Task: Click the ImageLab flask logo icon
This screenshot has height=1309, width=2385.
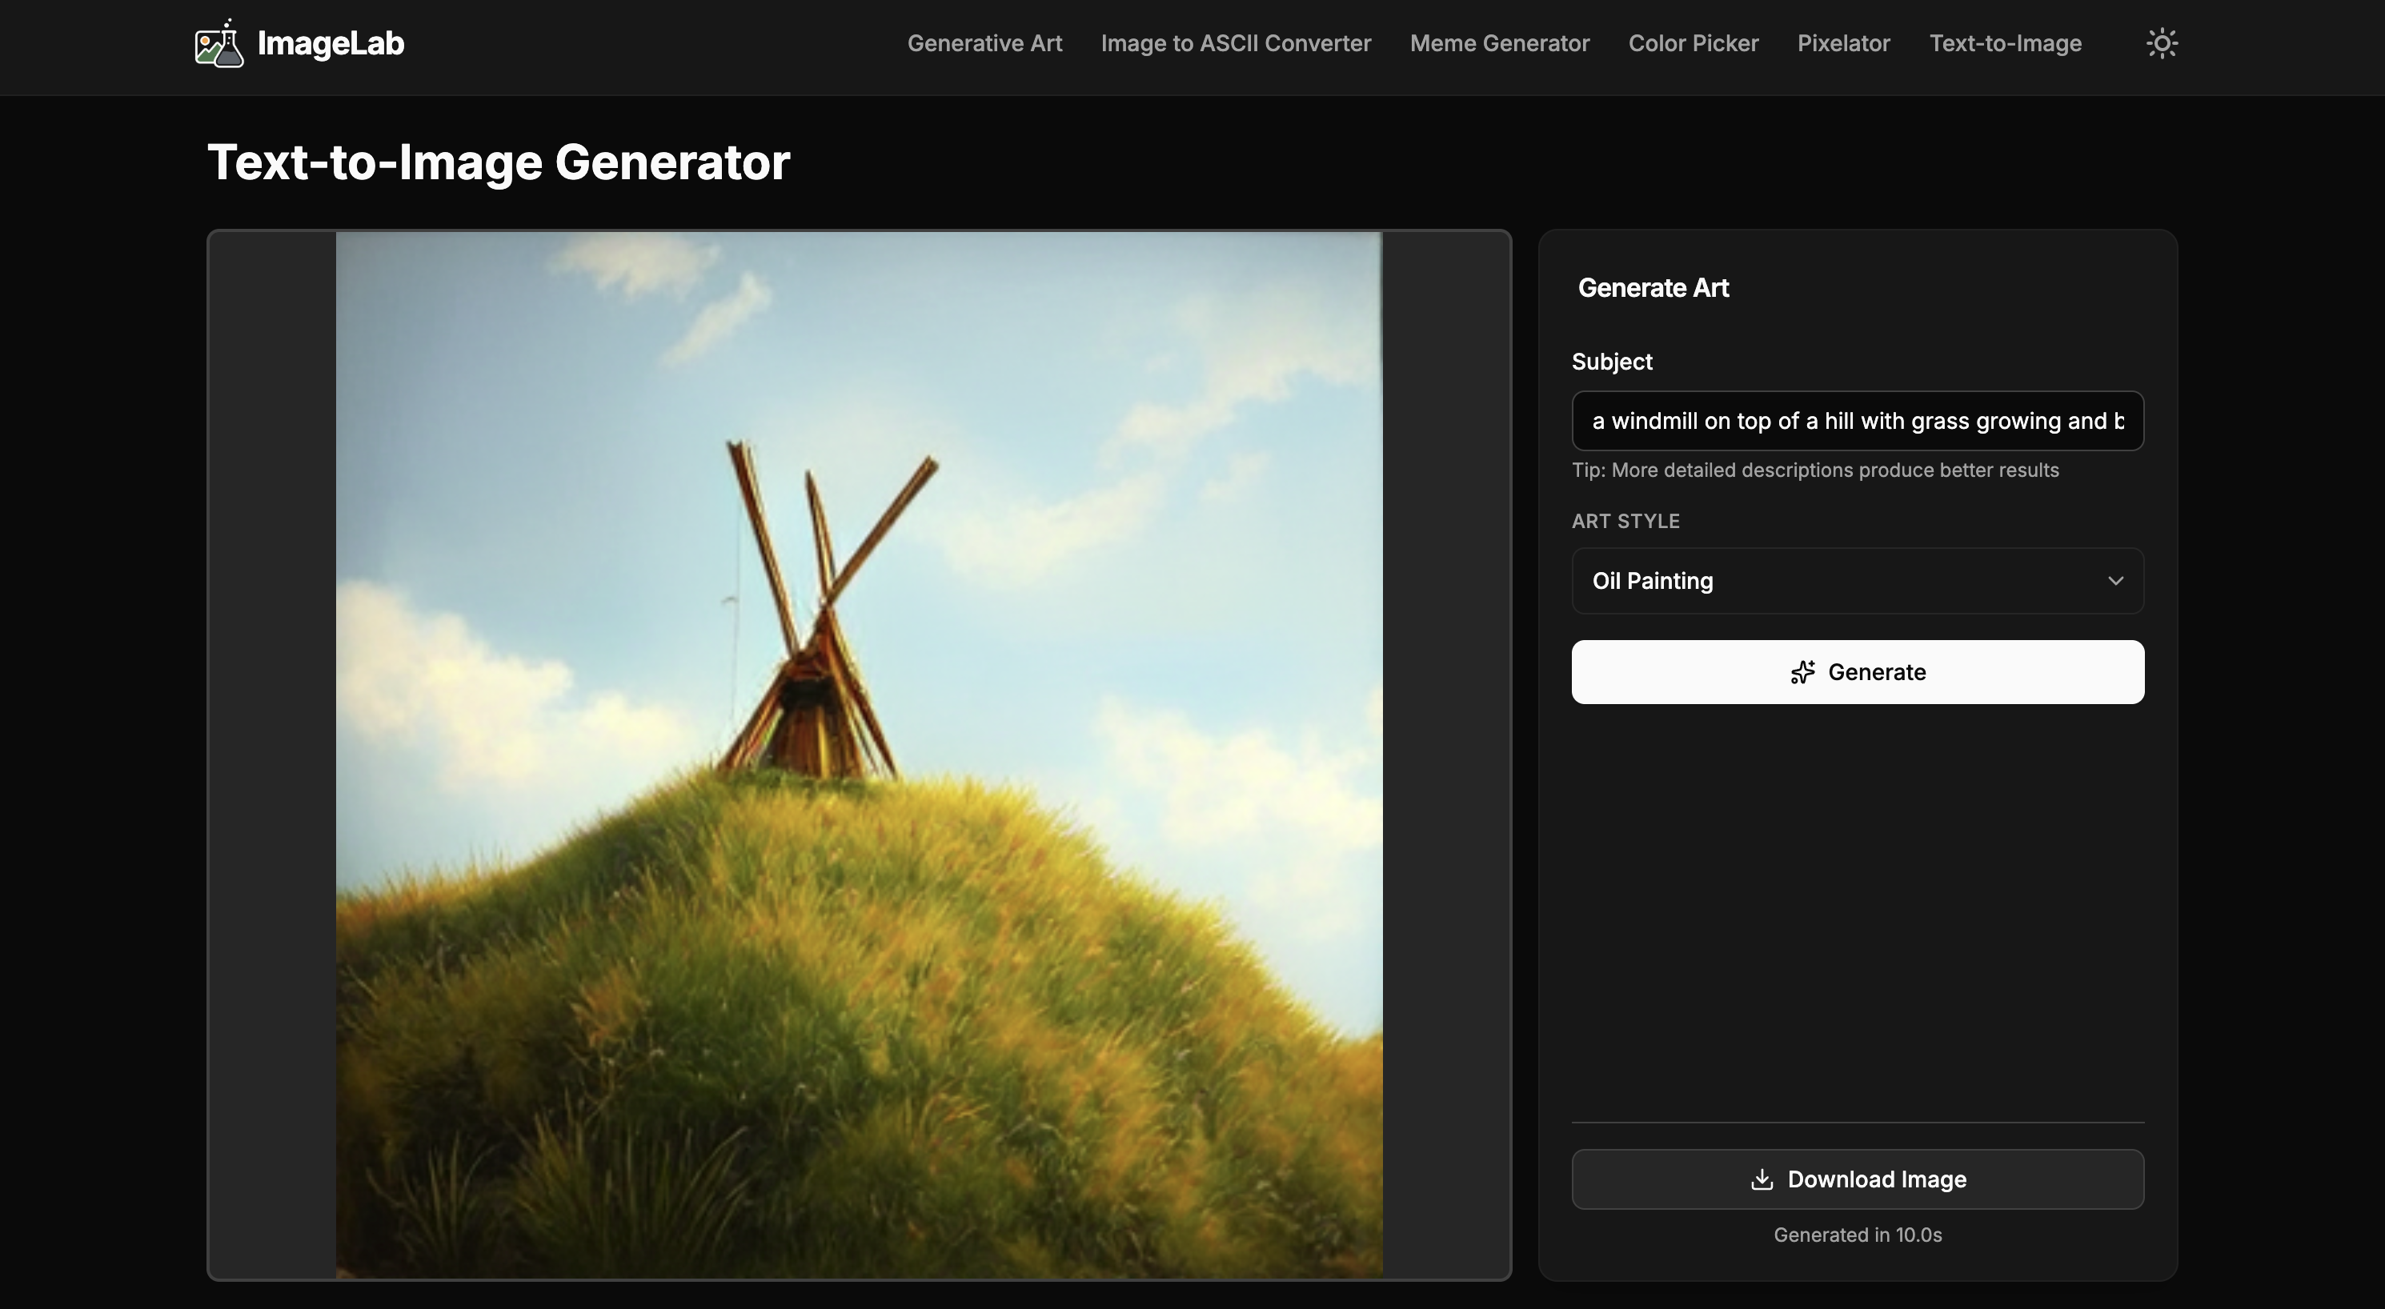Action: click(219, 42)
